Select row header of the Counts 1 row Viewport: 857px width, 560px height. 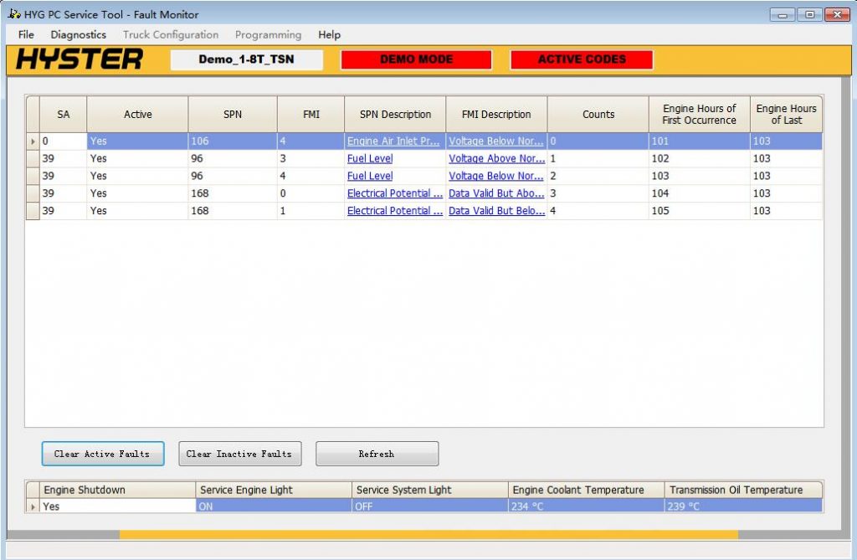(33, 158)
